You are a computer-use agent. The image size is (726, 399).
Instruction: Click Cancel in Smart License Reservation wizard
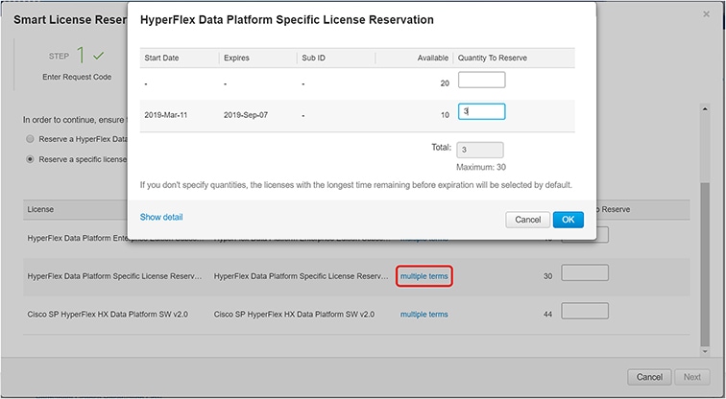pyautogui.click(x=649, y=377)
